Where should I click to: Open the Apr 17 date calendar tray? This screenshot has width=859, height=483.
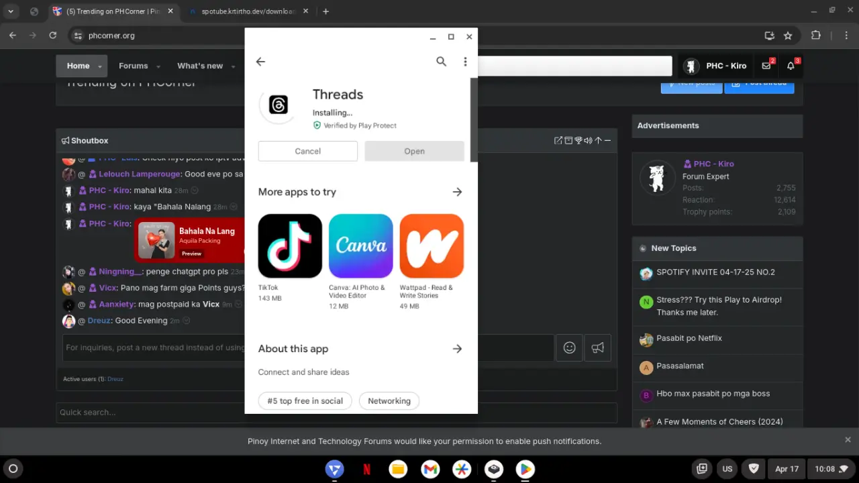pos(787,469)
